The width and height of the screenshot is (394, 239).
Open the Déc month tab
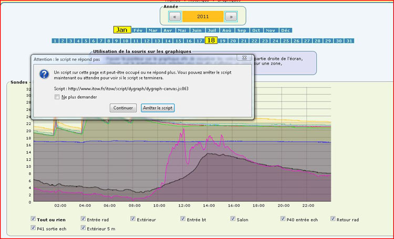(x=286, y=30)
